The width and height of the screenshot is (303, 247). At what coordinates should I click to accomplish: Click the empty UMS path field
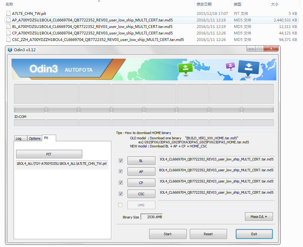tap(216, 205)
